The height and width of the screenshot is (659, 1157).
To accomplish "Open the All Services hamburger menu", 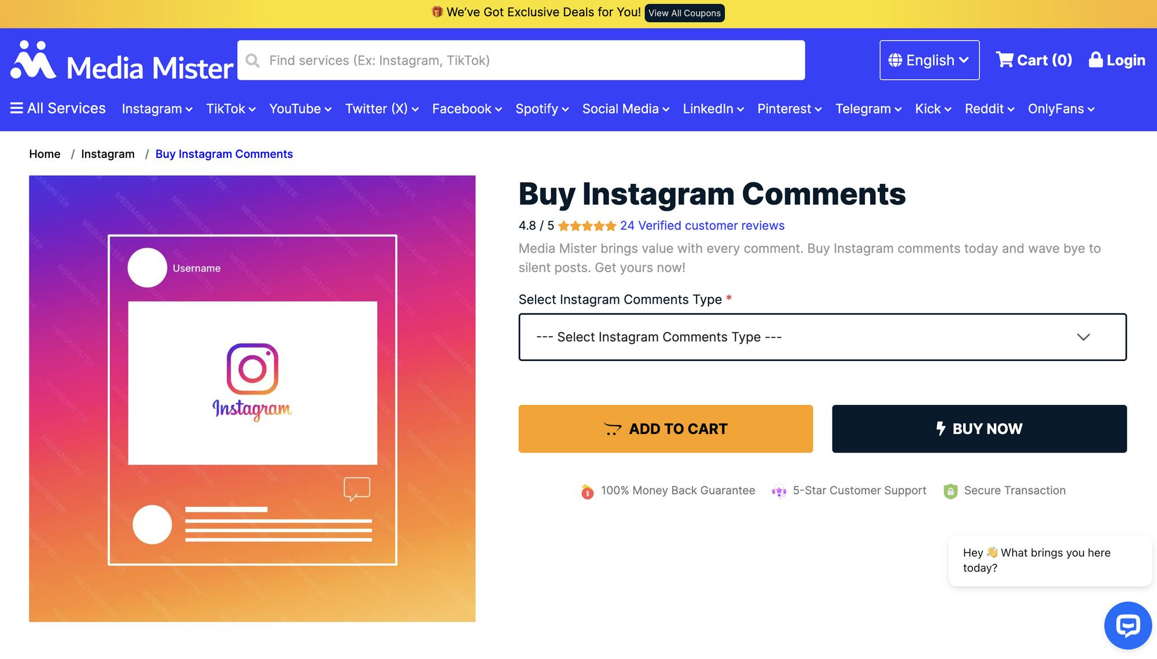I will click(x=16, y=108).
